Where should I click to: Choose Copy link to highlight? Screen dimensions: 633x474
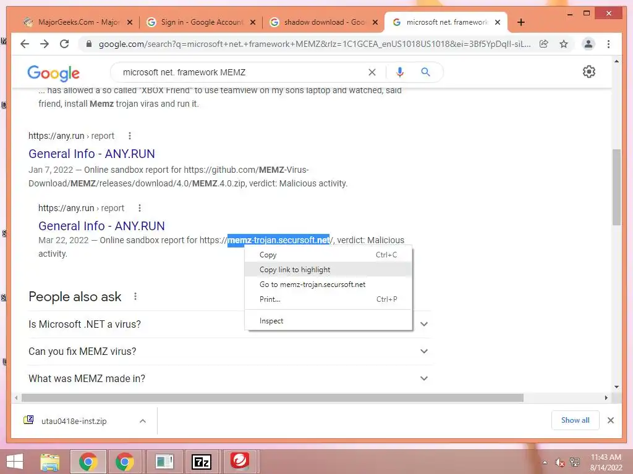tap(328, 270)
